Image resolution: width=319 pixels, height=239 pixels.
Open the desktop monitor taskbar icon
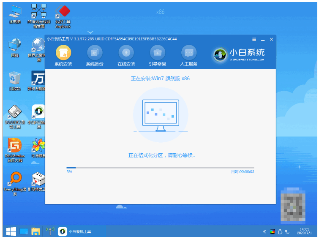pos(24,232)
